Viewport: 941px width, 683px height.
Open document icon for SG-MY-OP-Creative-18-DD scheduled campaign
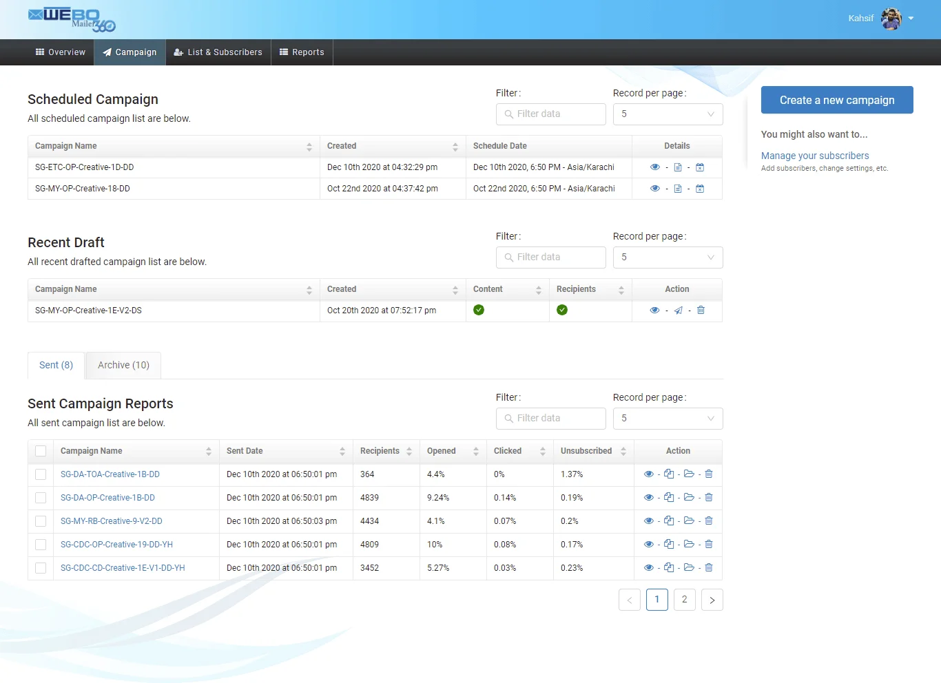pos(678,189)
